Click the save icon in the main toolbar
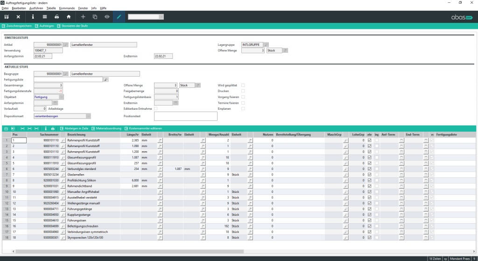This screenshot has width=478, height=261. 7,17
